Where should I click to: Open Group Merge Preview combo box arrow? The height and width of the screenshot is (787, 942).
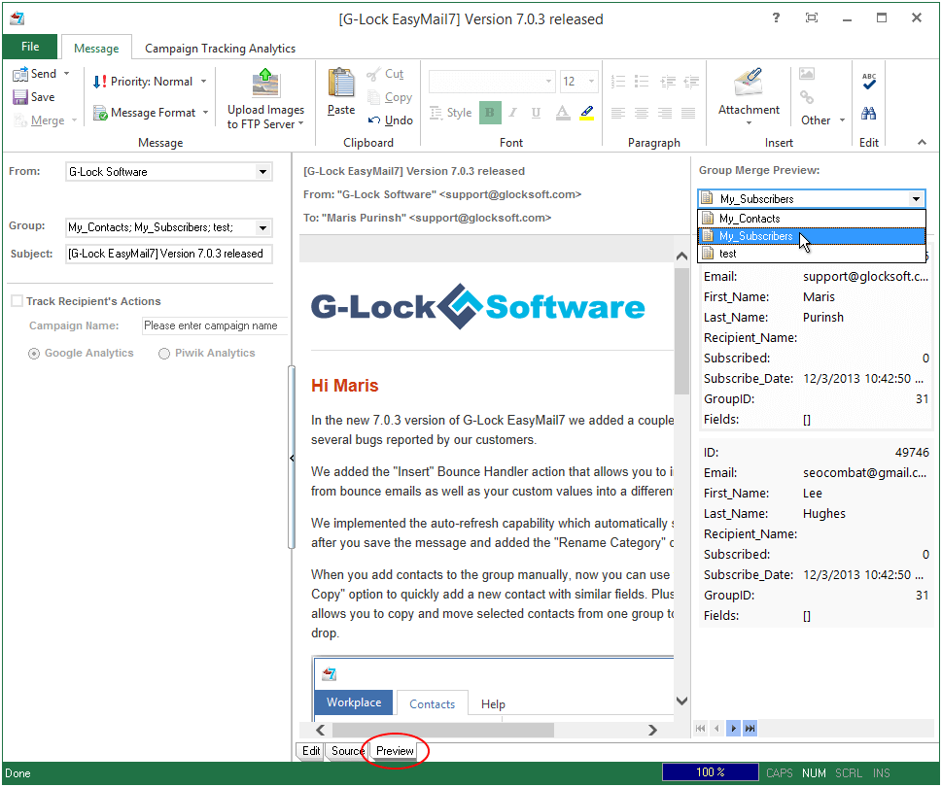click(916, 199)
